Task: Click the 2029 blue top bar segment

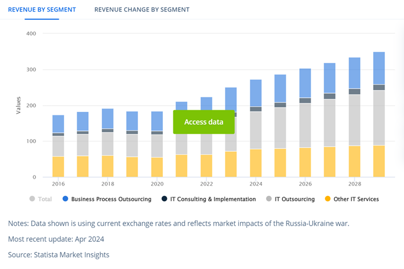Action: click(x=378, y=68)
